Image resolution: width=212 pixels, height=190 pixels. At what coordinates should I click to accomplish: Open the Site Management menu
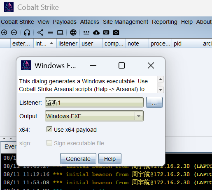pyautogui.click(x=126, y=22)
